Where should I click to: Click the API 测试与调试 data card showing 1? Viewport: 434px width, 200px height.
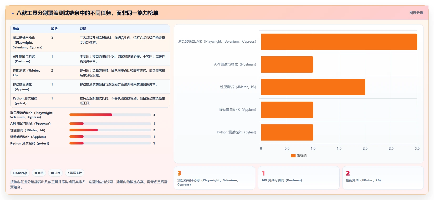(x=299, y=178)
